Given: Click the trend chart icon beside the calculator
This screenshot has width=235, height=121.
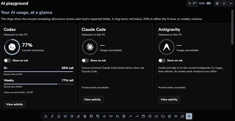Looking at the screenshot, I should [130, 116].
